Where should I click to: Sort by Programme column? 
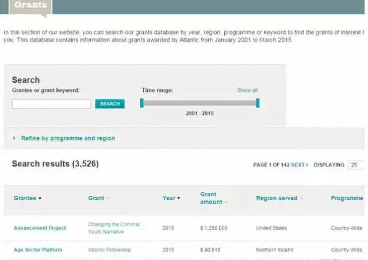[x=347, y=198]
